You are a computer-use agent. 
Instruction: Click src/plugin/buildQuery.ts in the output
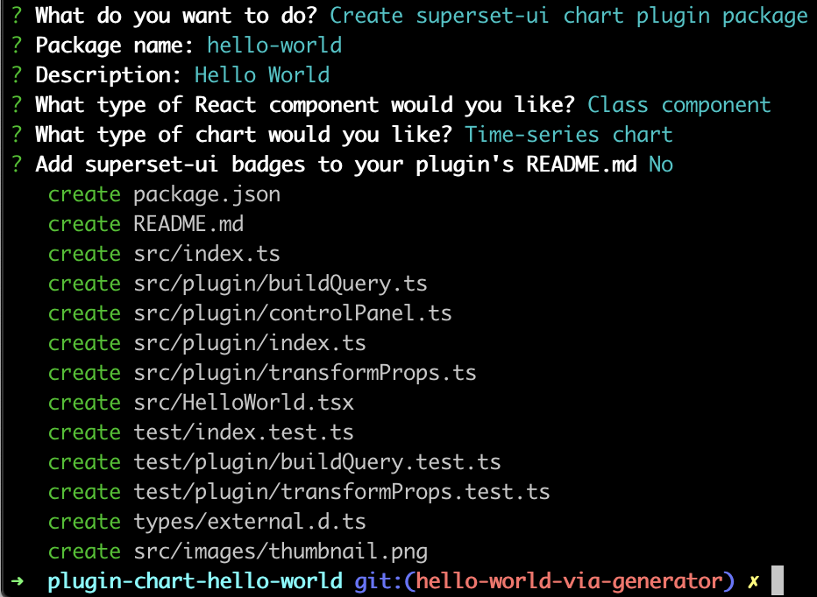tap(281, 284)
